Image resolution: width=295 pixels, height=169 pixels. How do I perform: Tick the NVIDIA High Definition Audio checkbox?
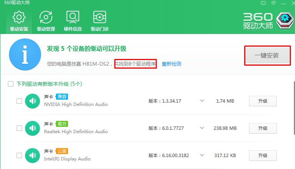point(19,101)
